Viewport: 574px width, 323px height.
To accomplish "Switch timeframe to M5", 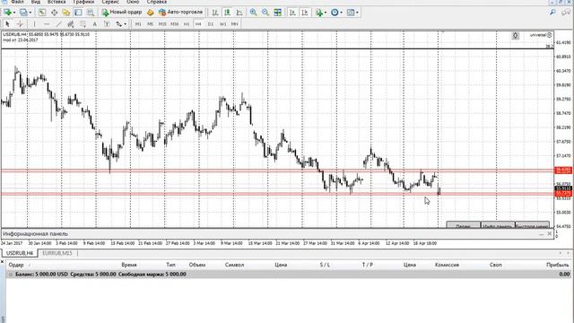I will [150, 24].
